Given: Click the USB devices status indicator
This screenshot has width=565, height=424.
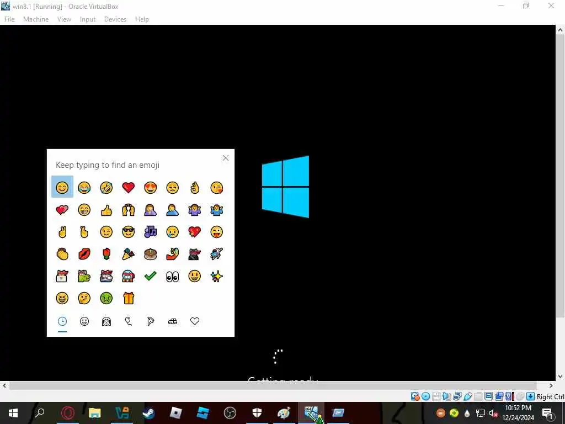Looking at the screenshot, I should pos(468,396).
